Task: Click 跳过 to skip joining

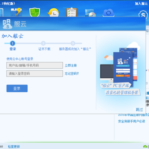Action: (x=139, y=110)
